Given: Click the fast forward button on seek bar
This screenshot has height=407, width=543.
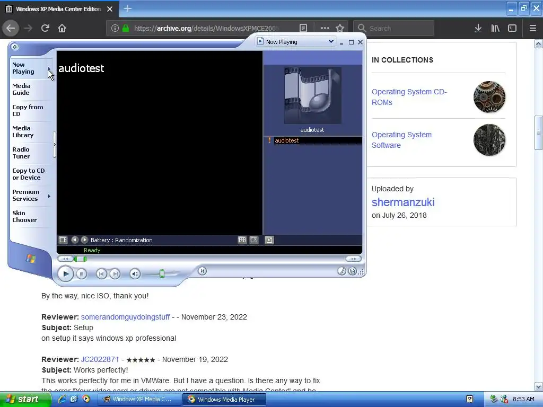Looking at the screenshot, I should (x=353, y=259).
